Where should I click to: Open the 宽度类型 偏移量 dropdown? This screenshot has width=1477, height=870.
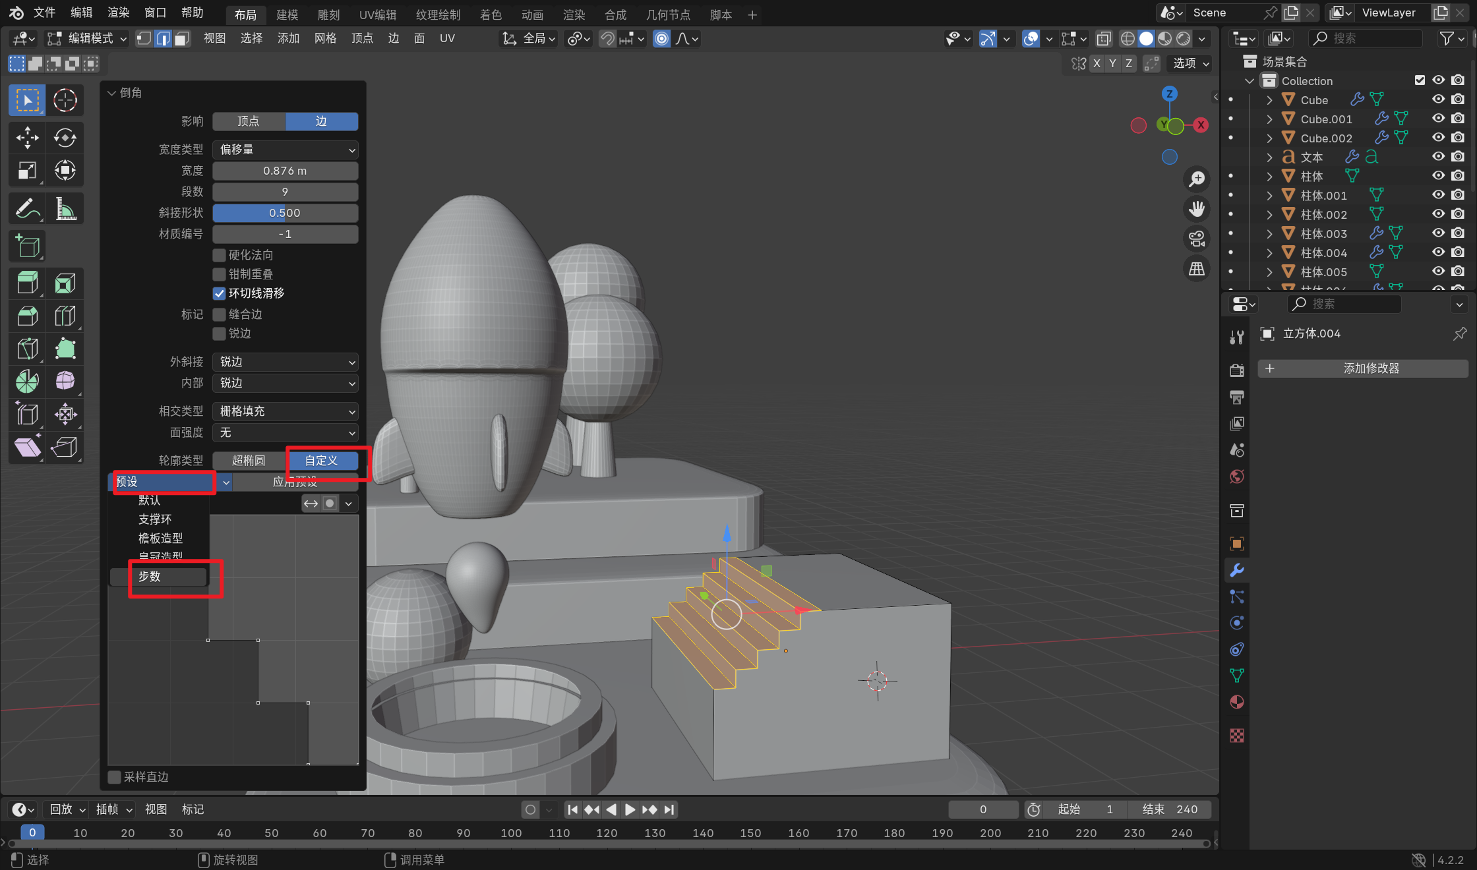285,150
